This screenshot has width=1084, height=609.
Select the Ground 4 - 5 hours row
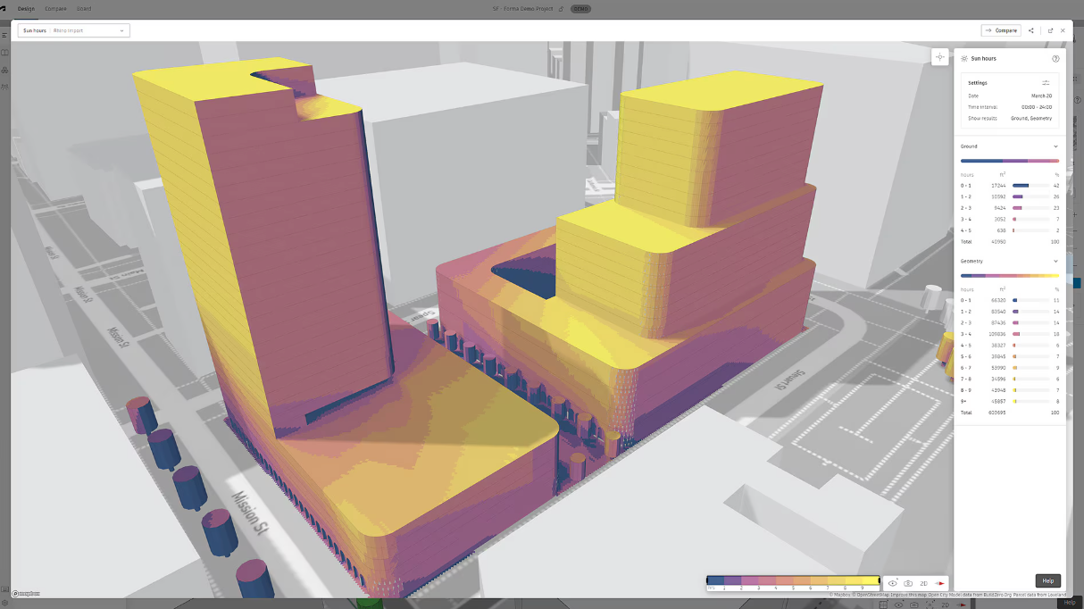point(1010,230)
